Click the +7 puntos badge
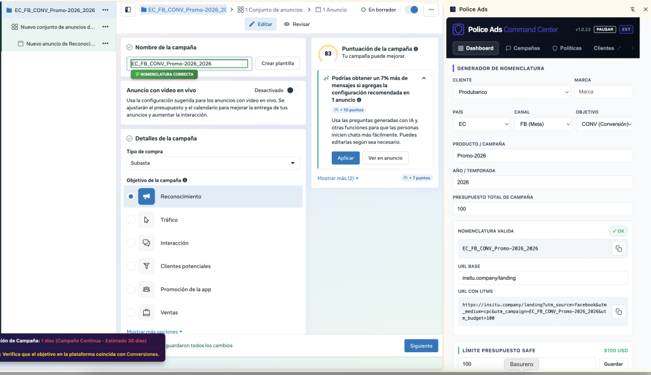Screen dimensions: 651x375 [416, 178]
